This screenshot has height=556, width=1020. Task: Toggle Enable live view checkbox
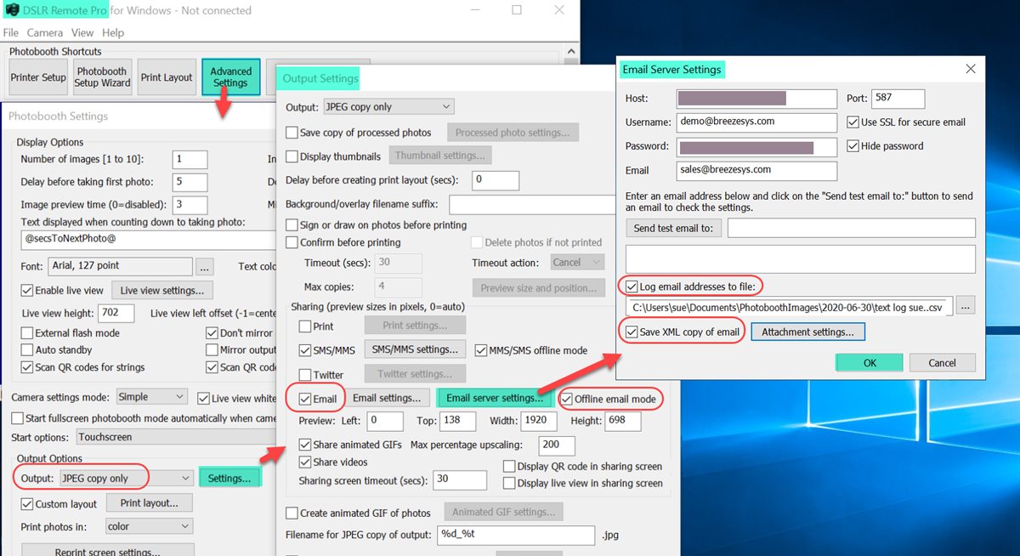(28, 291)
